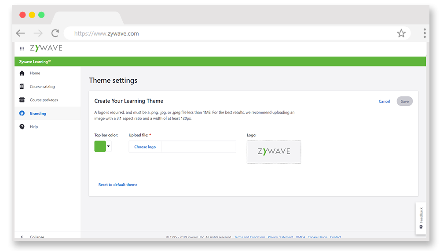Screen dimensions: 440x251
Task: Click the Zywave logo preview thumbnail
Action: pyautogui.click(x=274, y=152)
